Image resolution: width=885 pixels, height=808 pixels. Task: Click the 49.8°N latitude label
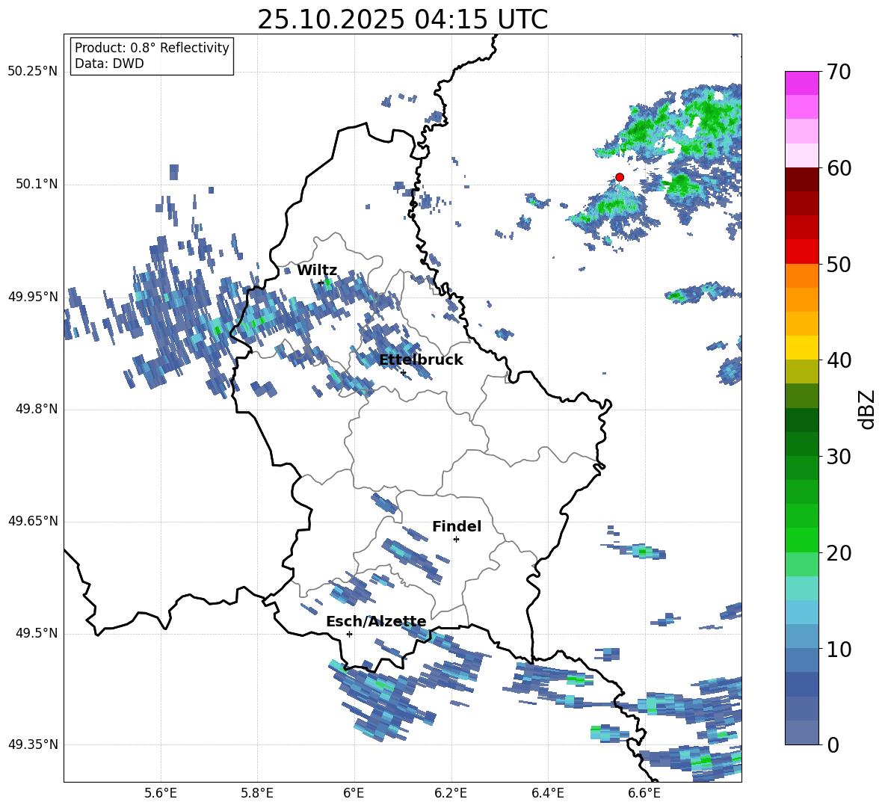pyautogui.click(x=36, y=409)
